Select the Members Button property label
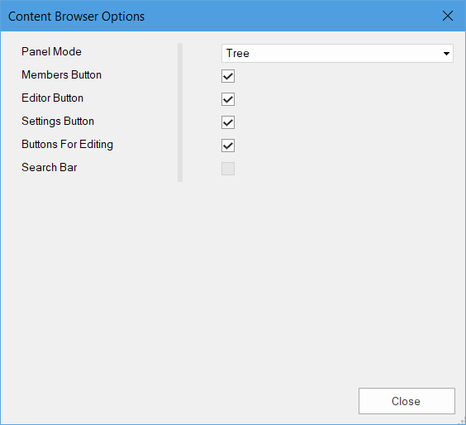This screenshot has width=466, height=425. [x=61, y=75]
